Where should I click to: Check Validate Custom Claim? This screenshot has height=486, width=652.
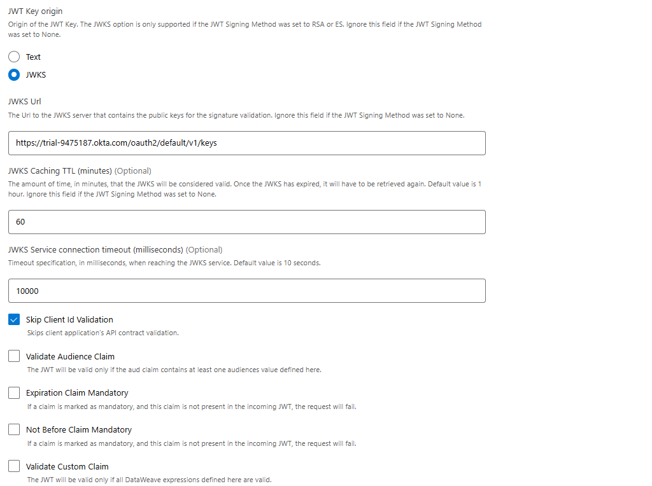[x=13, y=466]
